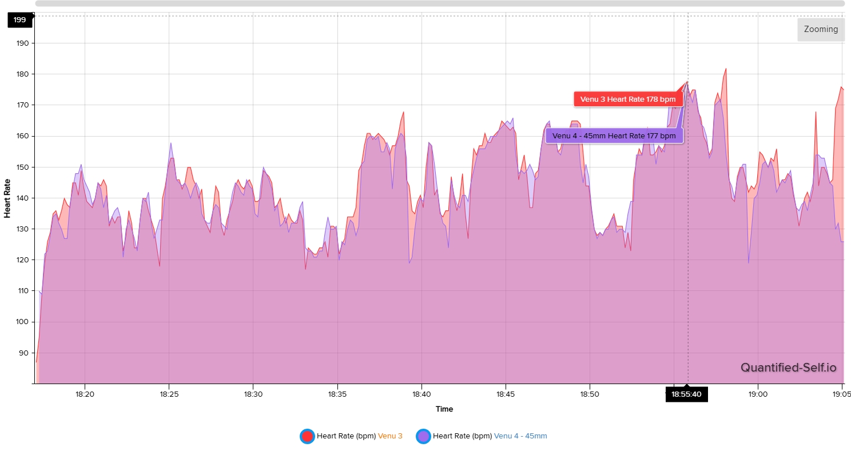This screenshot has height=471, width=851.
Task: Click the red Venu 3 legend marker
Action: [x=307, y=436]
